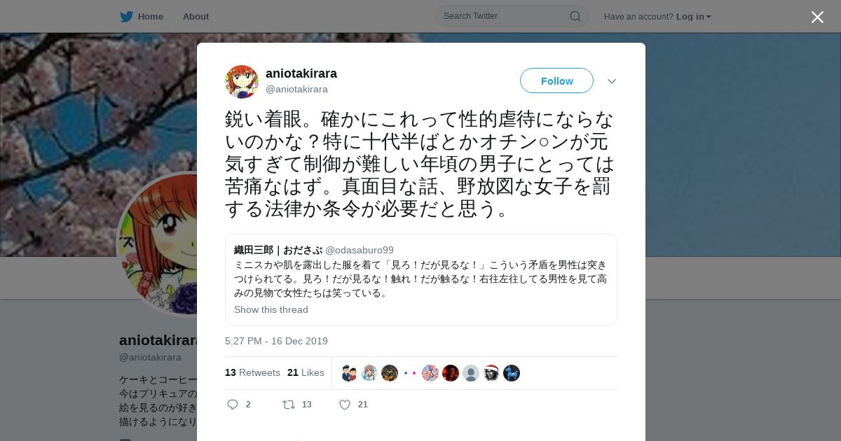
Task: Click the reply speech bubble icon
Action: click(x=233, y=405)
